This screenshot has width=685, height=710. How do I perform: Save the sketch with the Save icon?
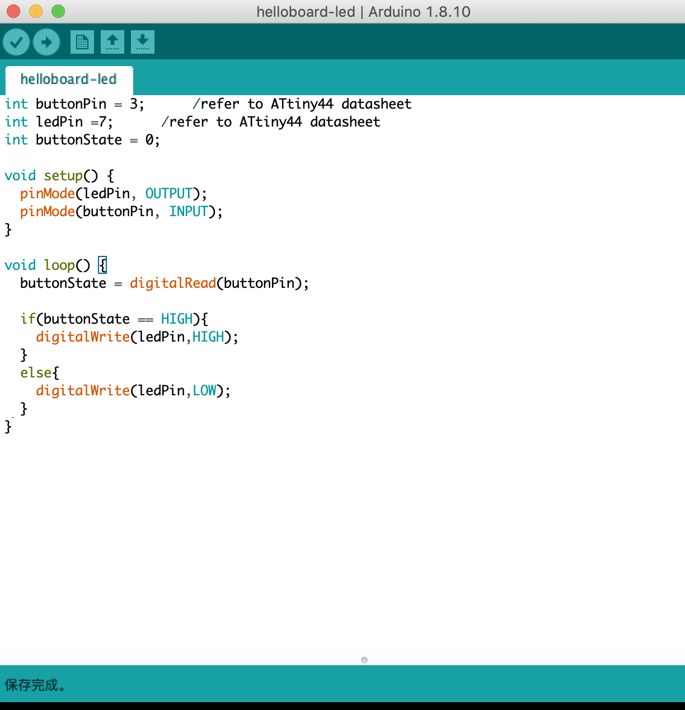coord(143,42)
